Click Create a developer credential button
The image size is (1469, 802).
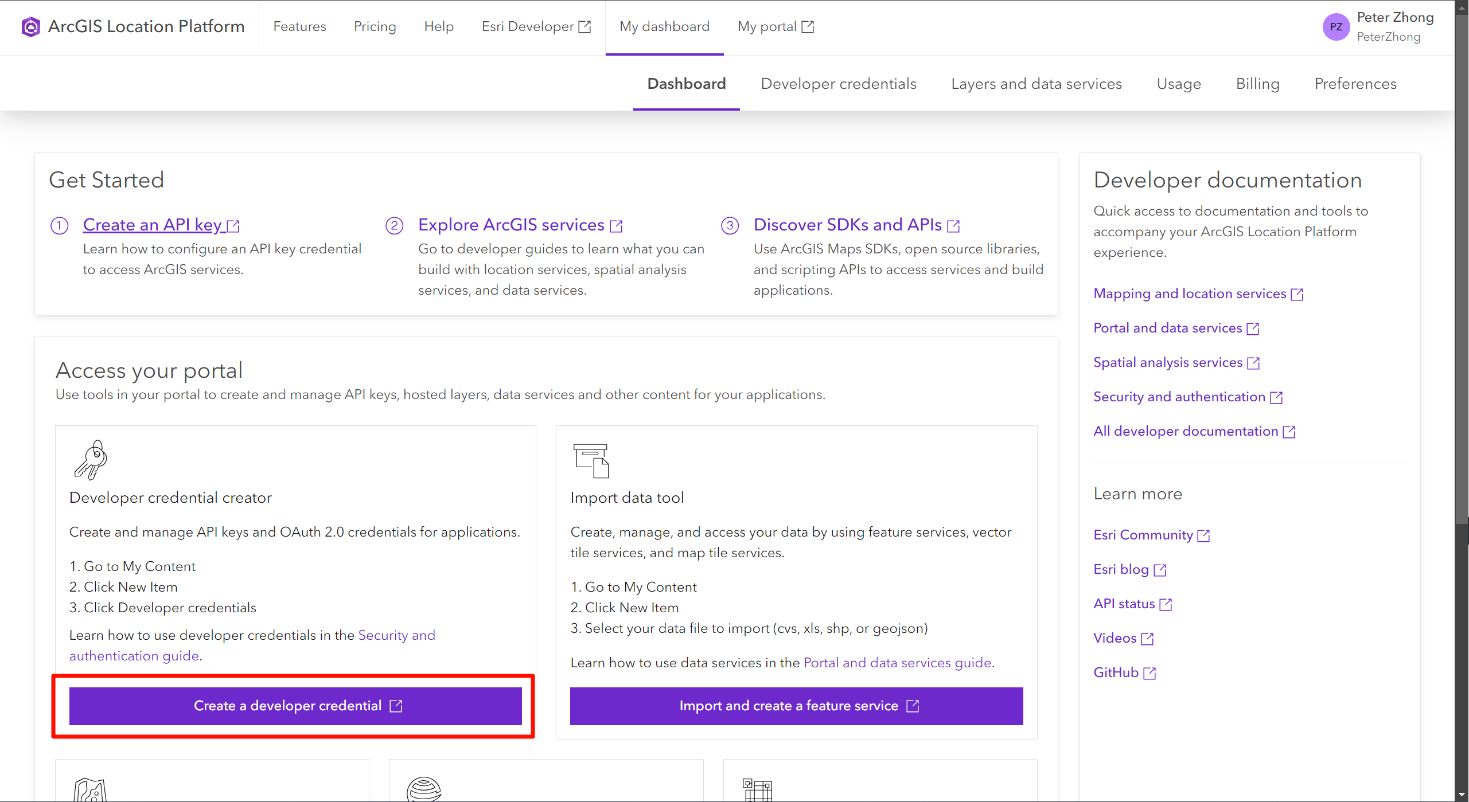click(x=295, y=706)
